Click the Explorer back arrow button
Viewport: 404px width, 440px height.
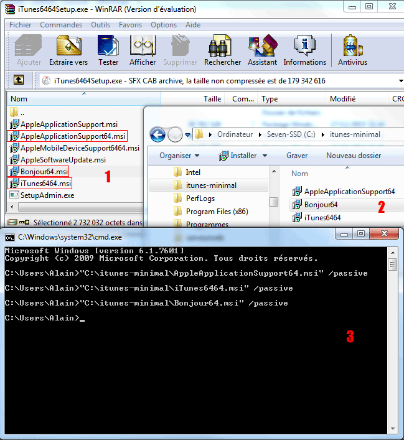coord(157,134)
